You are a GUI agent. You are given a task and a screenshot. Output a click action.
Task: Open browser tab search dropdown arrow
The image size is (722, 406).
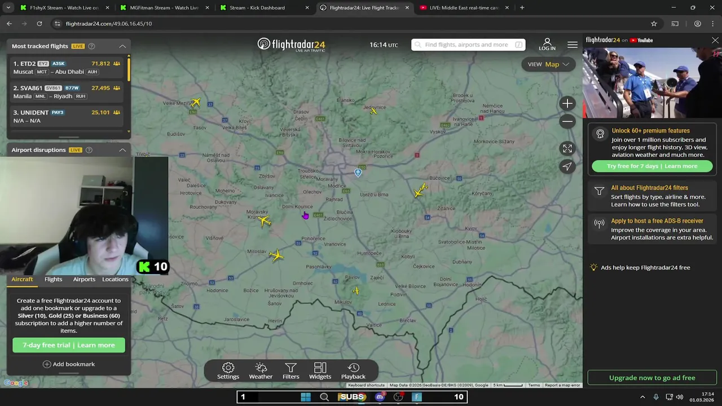(x=8, y=8)
